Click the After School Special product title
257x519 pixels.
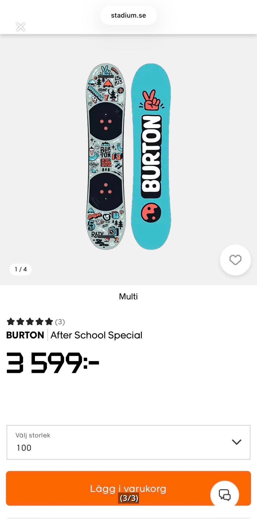pos(96,335)
